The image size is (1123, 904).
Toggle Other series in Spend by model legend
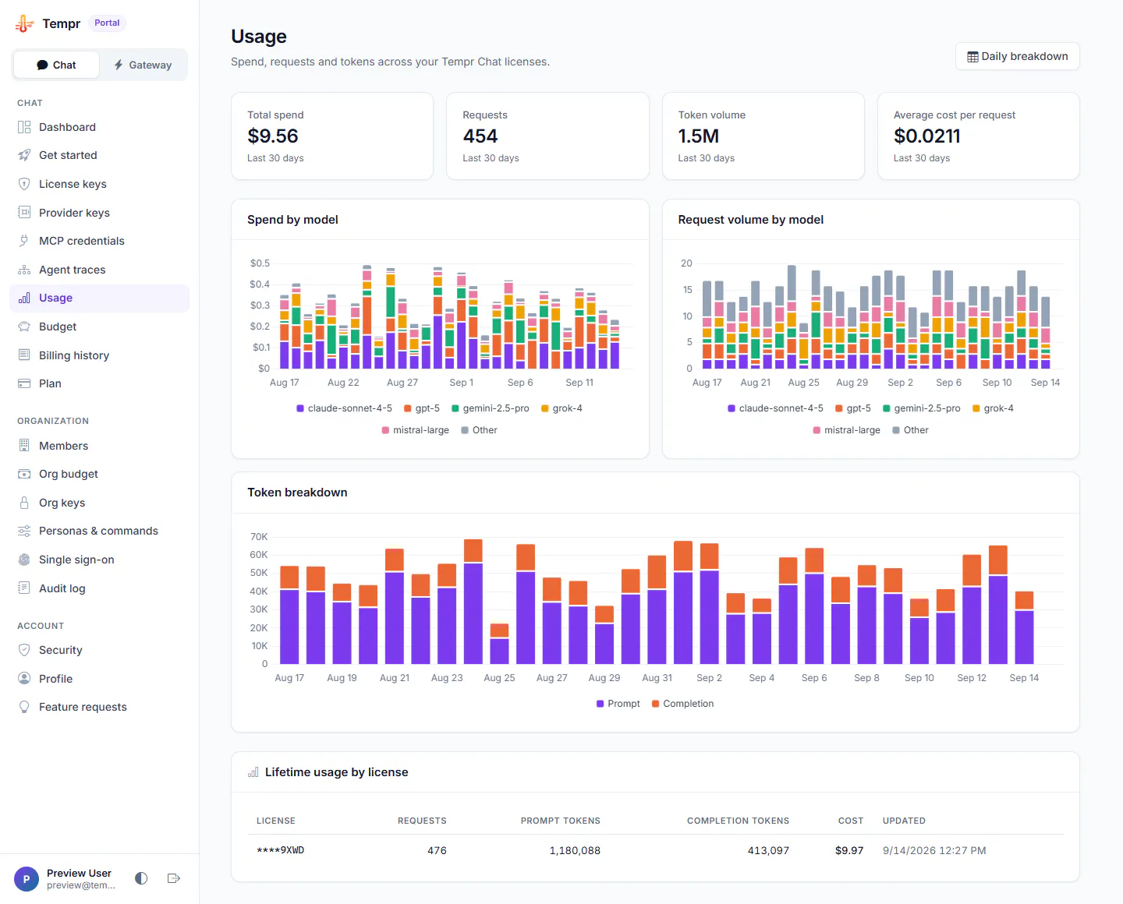(x=479, y=430)
